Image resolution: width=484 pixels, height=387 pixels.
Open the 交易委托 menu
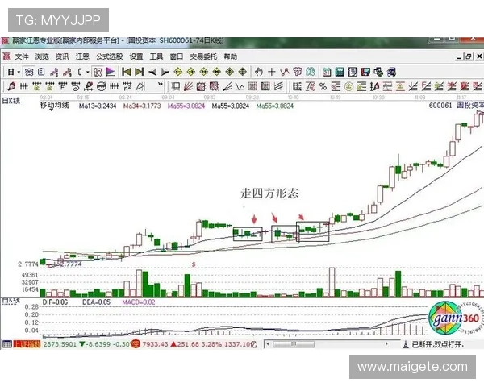coord(203,56)
